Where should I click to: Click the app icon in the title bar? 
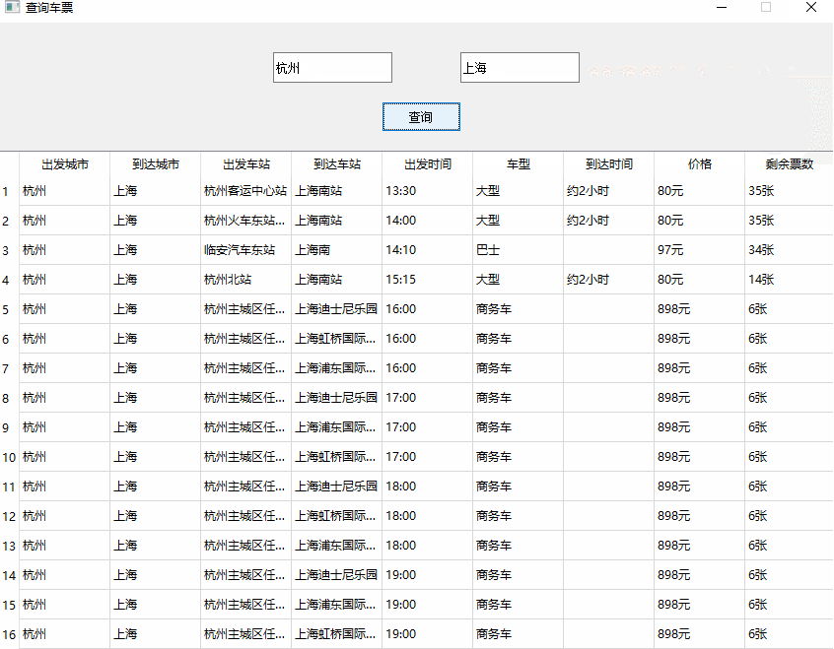12,8
